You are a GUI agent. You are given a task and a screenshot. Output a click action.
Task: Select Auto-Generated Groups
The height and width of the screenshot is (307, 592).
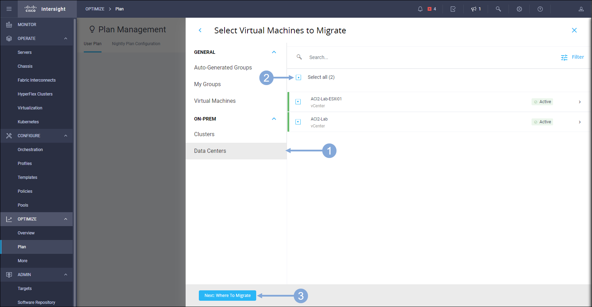point(223,68)
